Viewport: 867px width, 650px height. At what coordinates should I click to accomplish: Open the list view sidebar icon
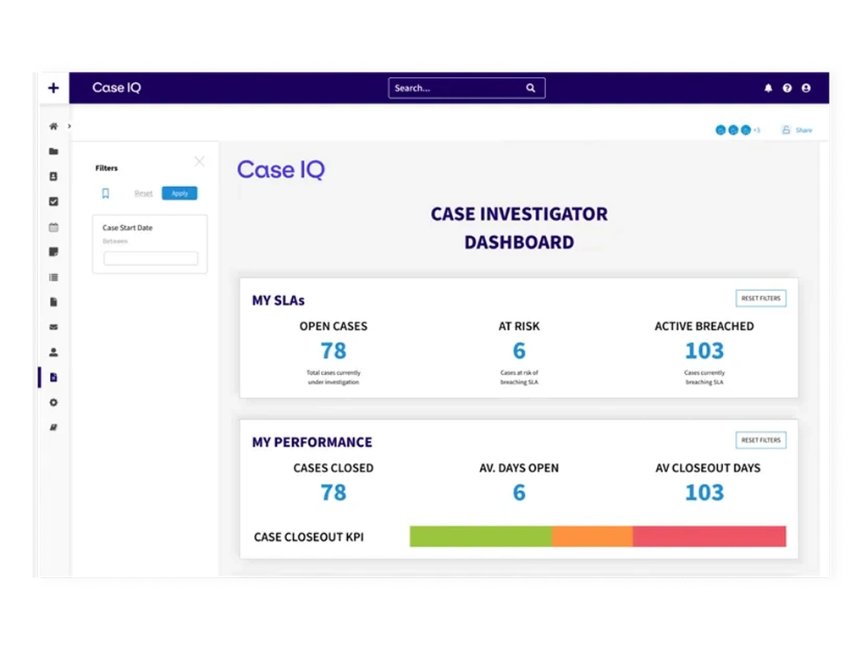click(x=53, y=278)
